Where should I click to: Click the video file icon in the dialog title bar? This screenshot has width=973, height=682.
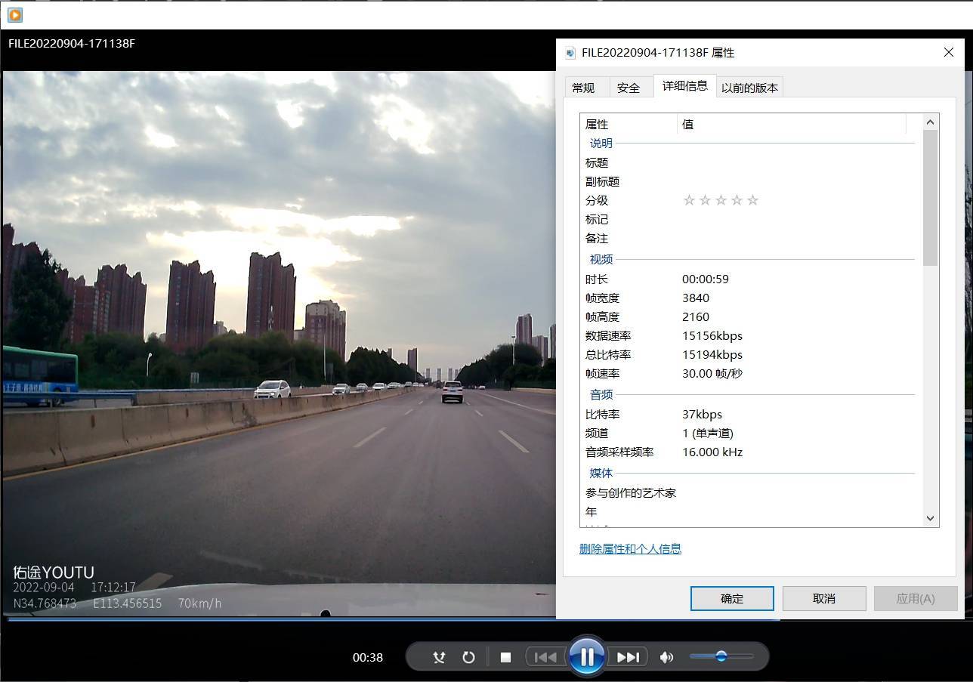[572, 52]
